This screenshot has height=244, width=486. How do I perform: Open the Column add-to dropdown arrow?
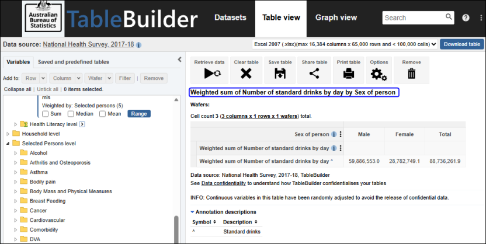click(x=78, y=78)
